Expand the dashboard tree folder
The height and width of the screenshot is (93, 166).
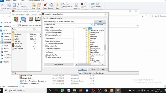(86, 37)
